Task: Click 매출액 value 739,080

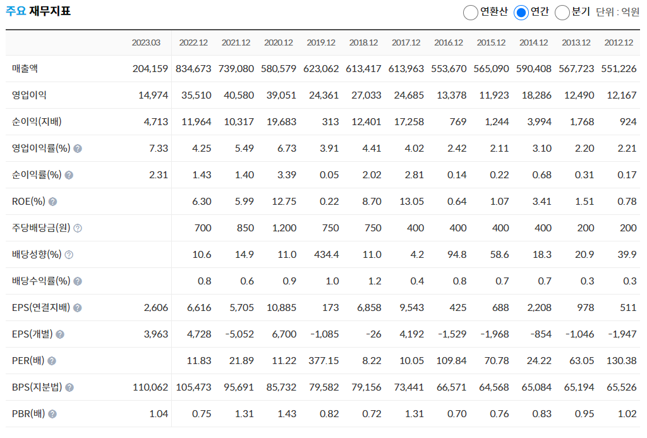Action: [x=236, y=68]
